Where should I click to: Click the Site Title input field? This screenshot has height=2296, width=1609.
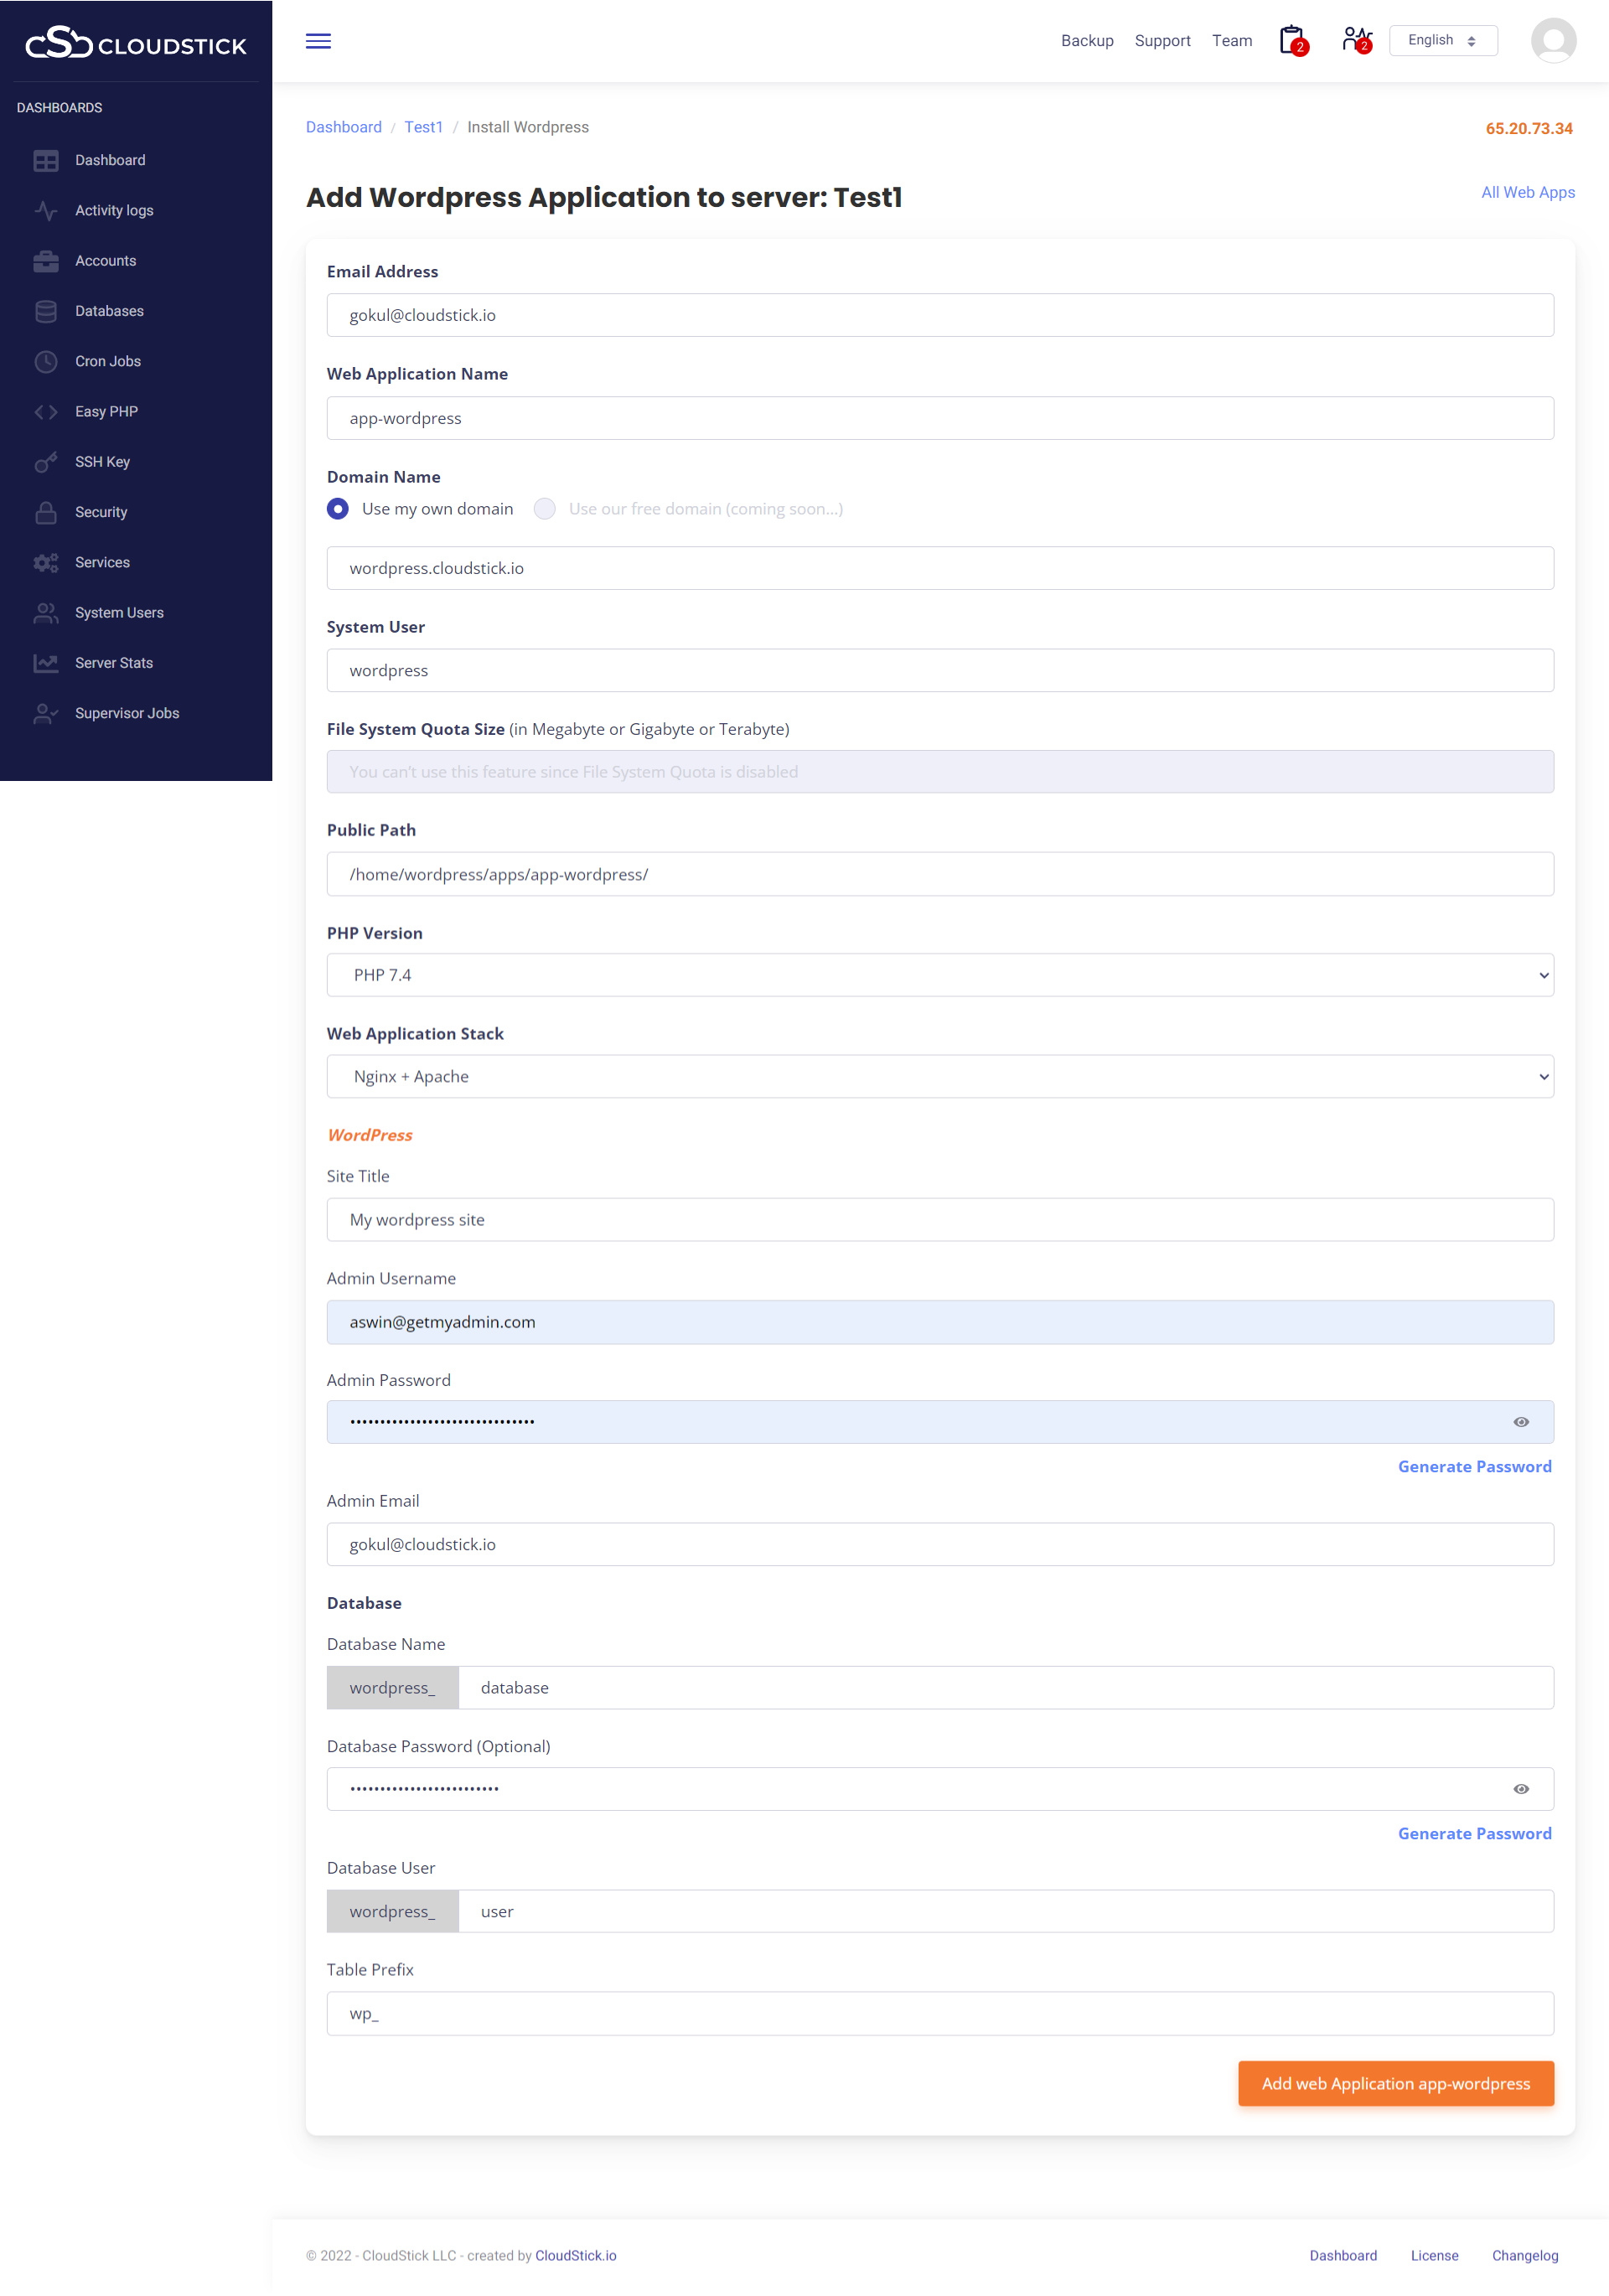(x=939, y=1220)
